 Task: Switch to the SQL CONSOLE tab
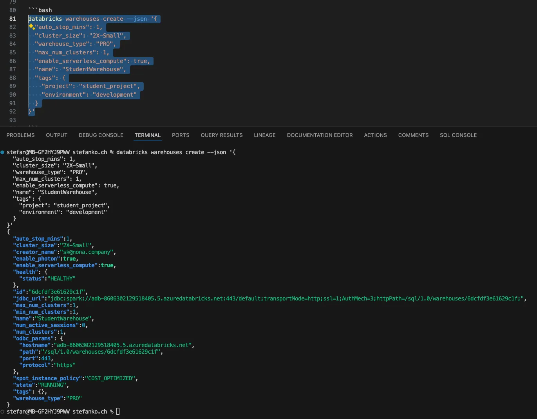pyautogui.click(x=458, y=135)
